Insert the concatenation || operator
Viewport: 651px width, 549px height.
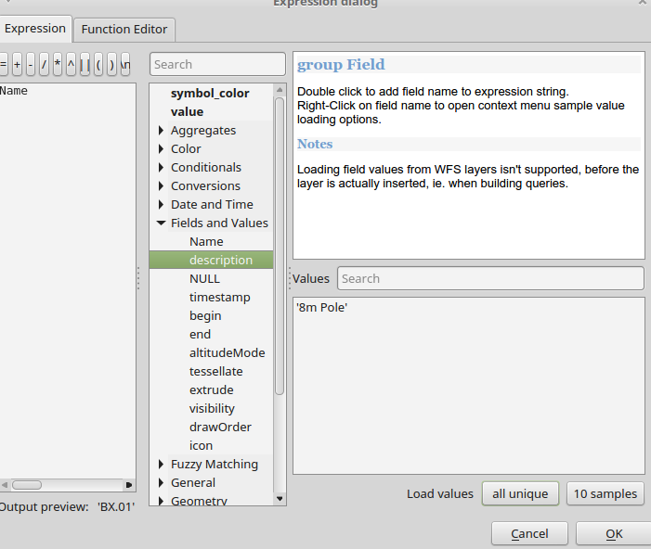85,64
